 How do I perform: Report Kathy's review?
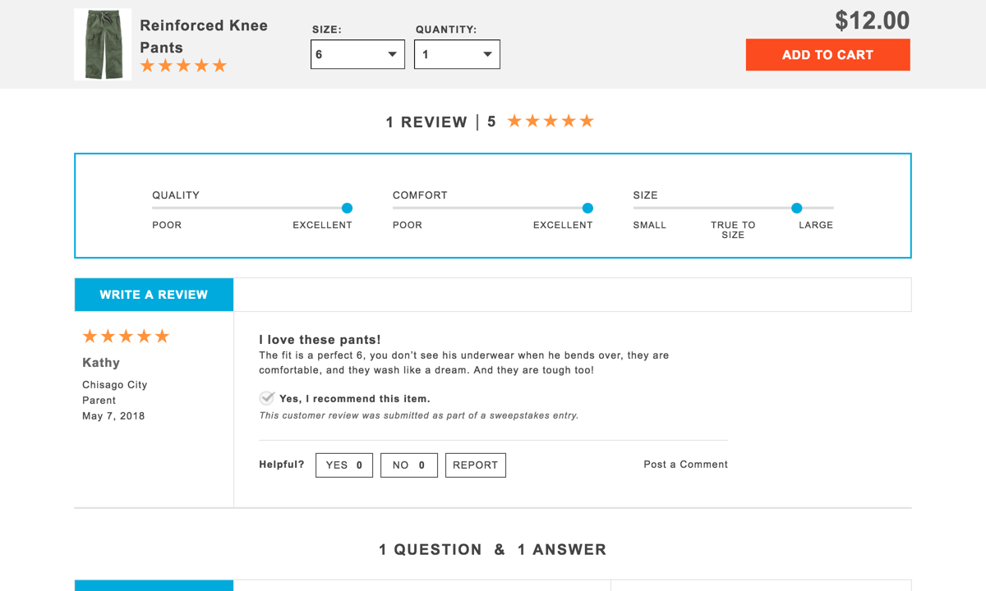[475, 465]
